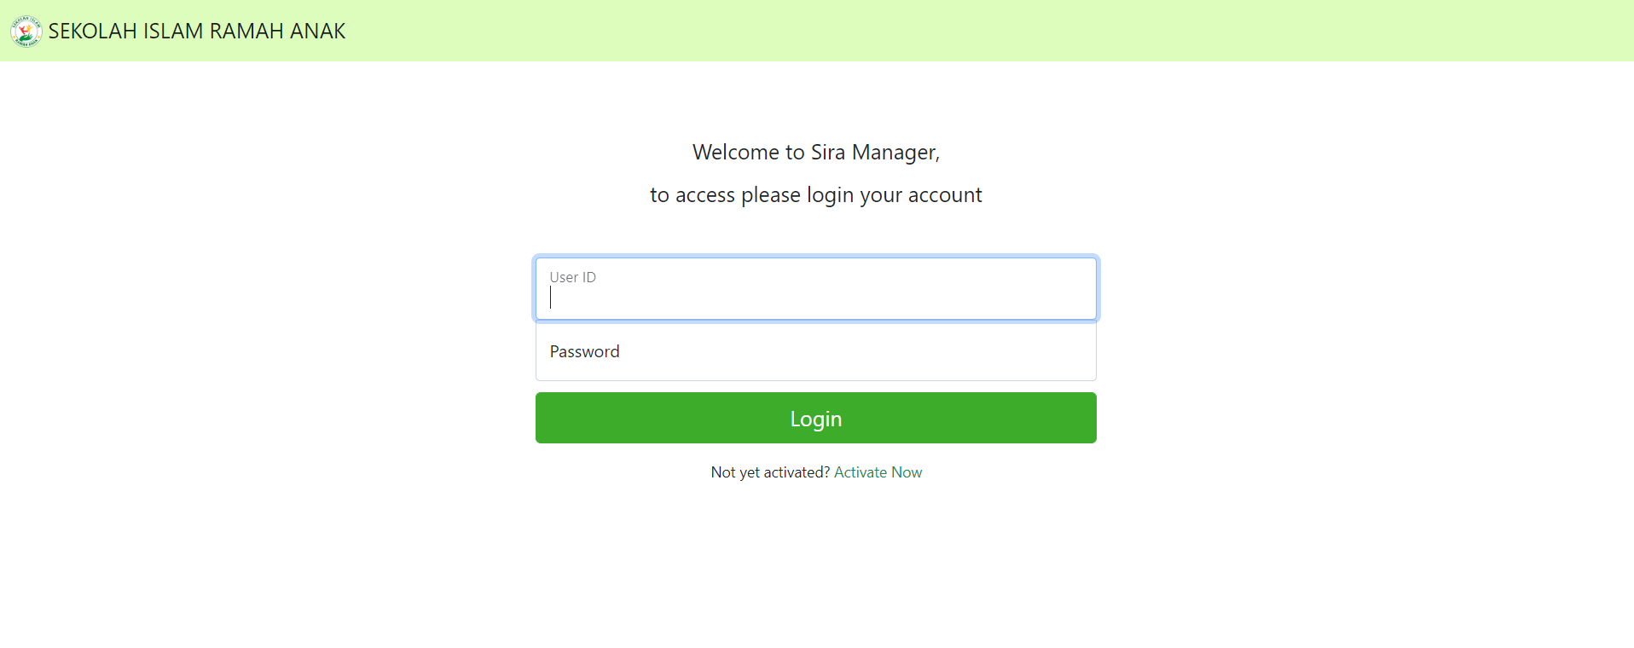1634x648 pixels.
Task: Click empty space in the green header bar
Action: 1023,31
